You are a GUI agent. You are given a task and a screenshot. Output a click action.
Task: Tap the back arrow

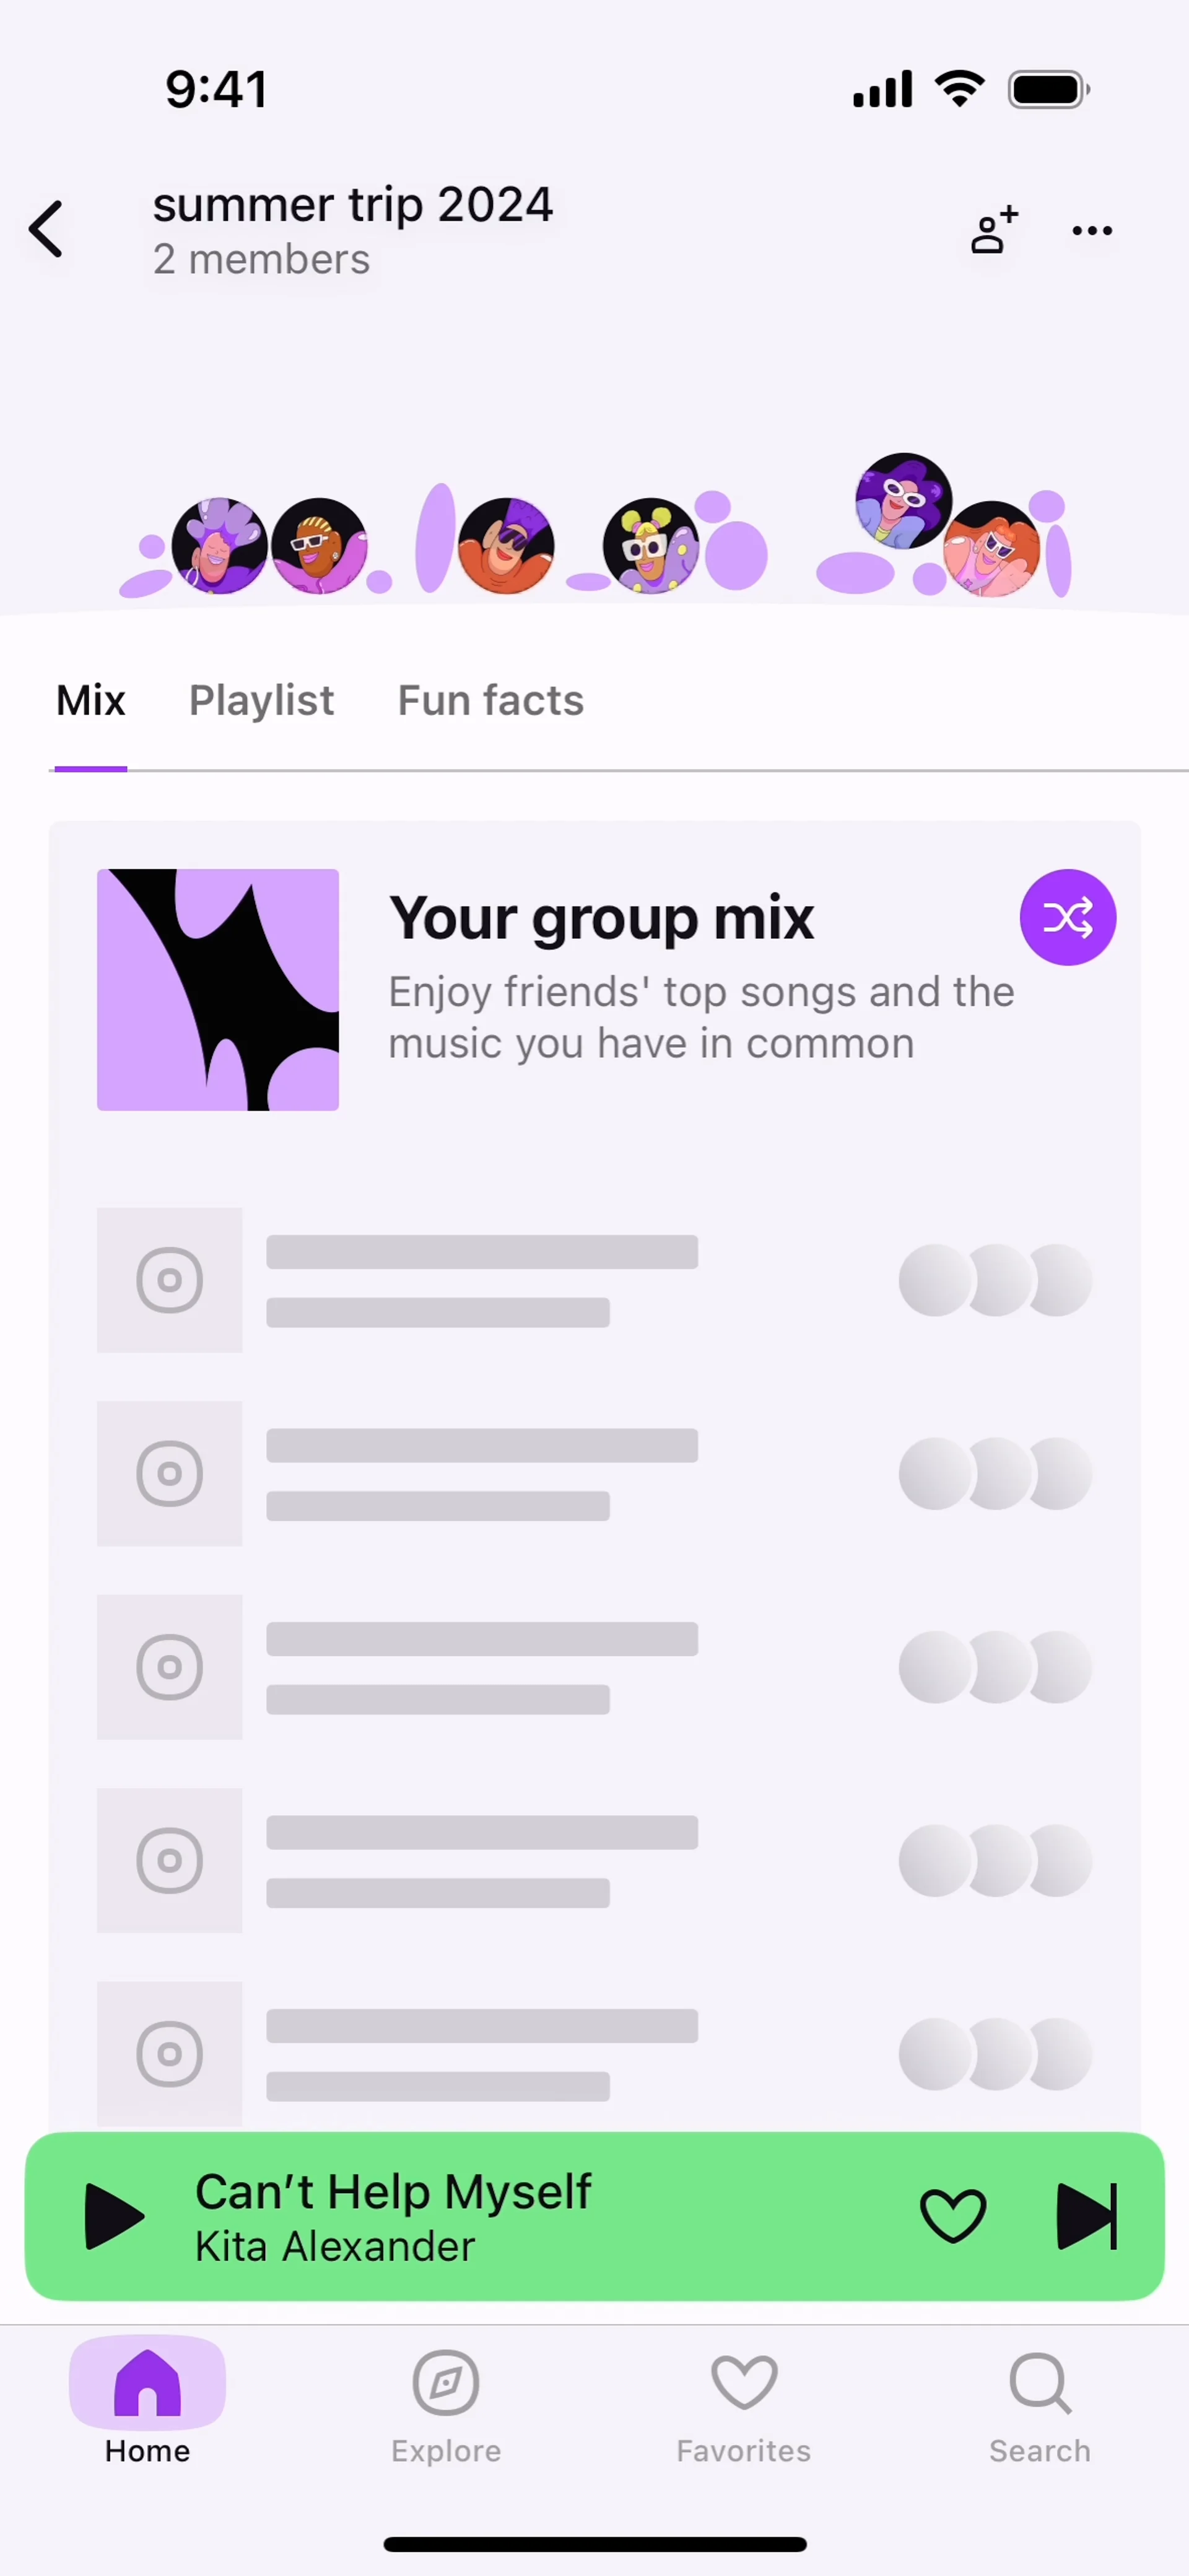(47, 229)
